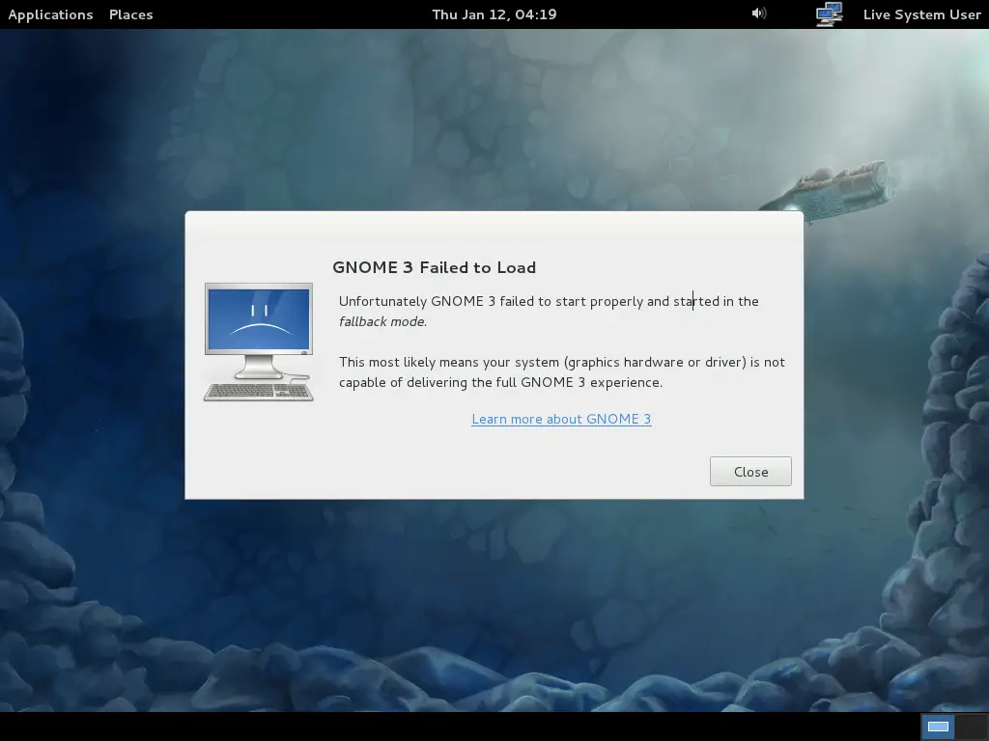Open the Places menu
Viewport: 989px width, 741px height.
click(x=130, y=14)
